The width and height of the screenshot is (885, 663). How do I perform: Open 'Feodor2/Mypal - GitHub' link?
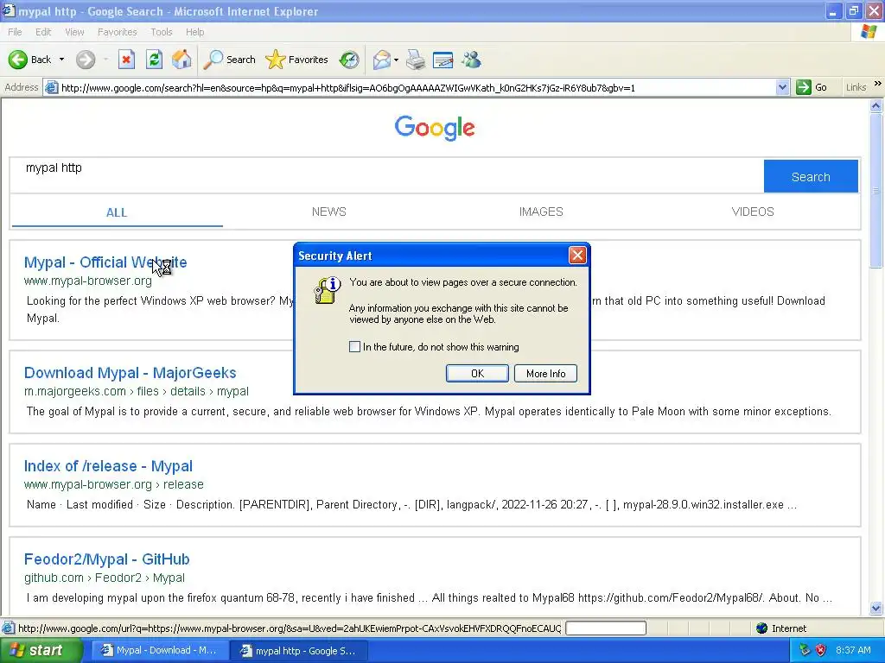106,559
